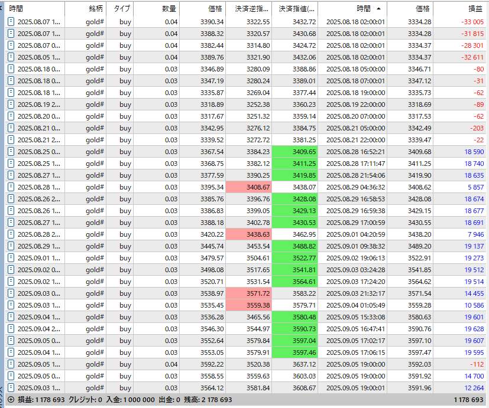Click the document icon in the -203 row

[11, 128]
